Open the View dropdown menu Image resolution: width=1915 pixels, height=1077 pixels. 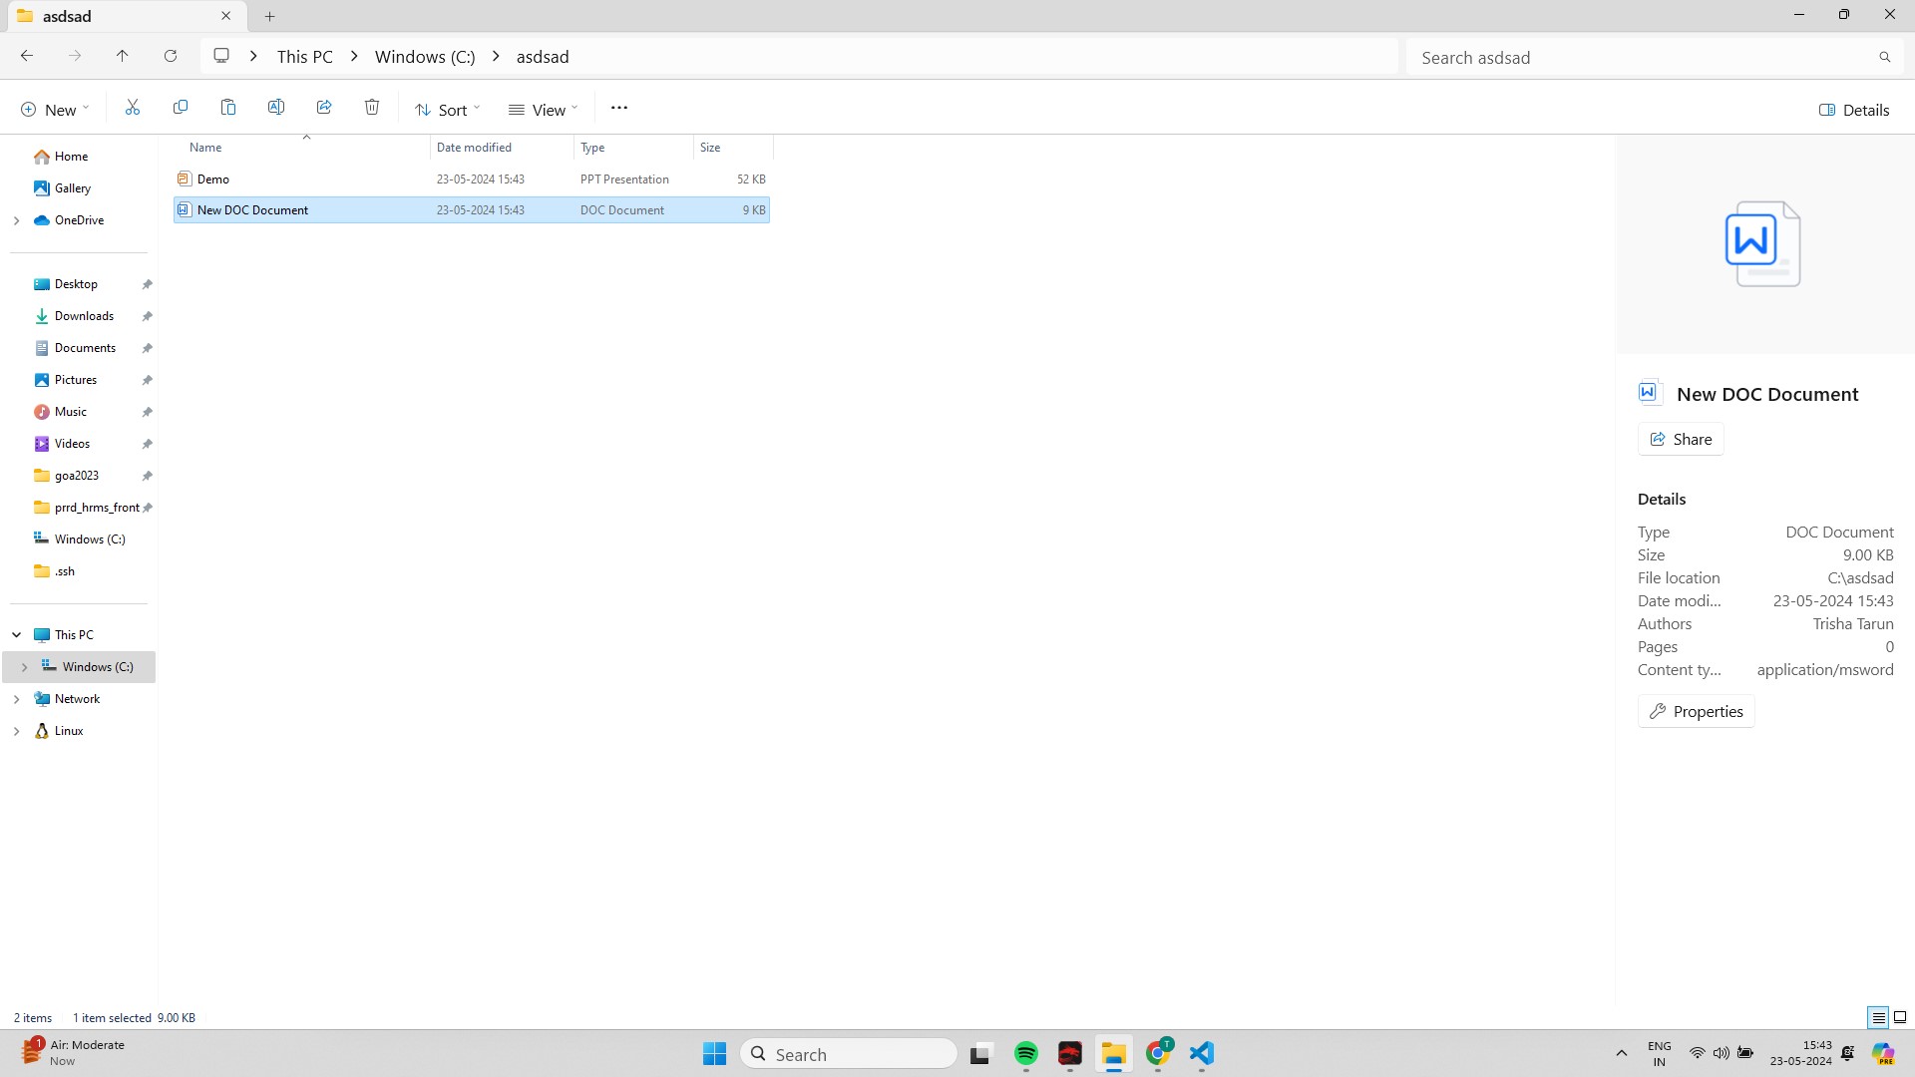(x=544, y=110)
